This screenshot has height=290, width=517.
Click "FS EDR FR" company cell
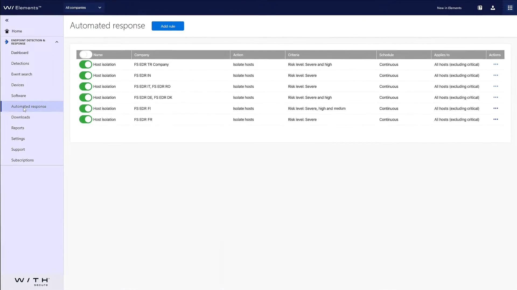coord(143,119)
